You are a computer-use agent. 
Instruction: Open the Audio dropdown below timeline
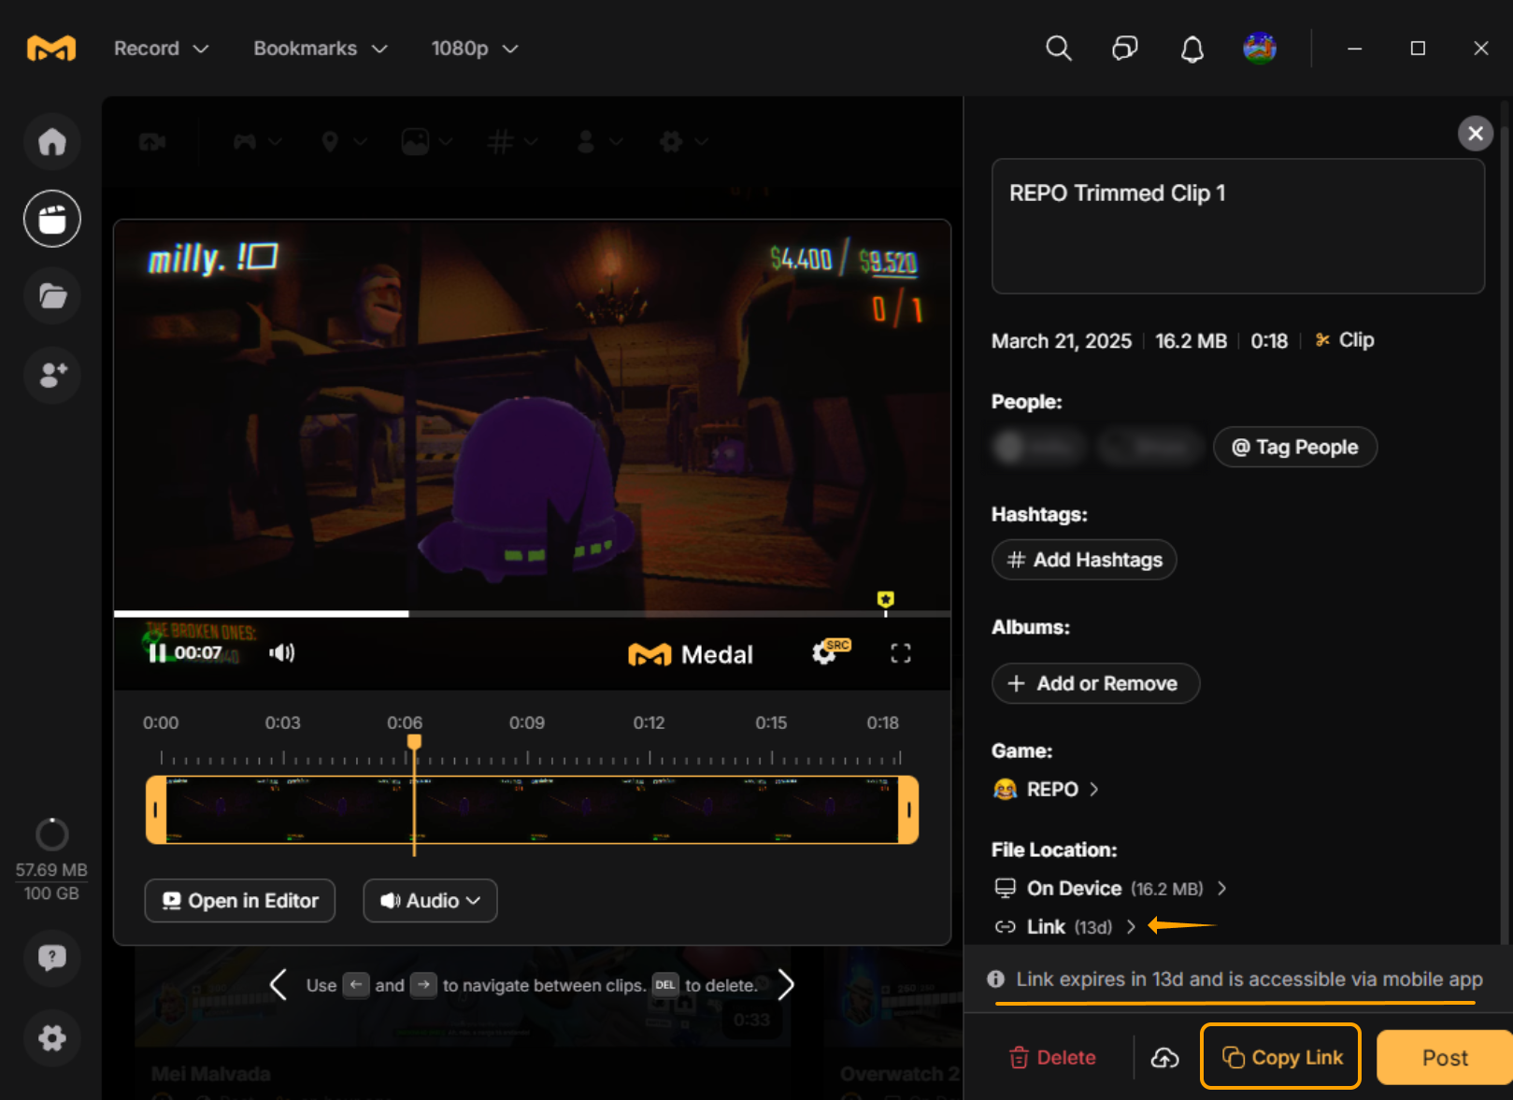[430, 901]
